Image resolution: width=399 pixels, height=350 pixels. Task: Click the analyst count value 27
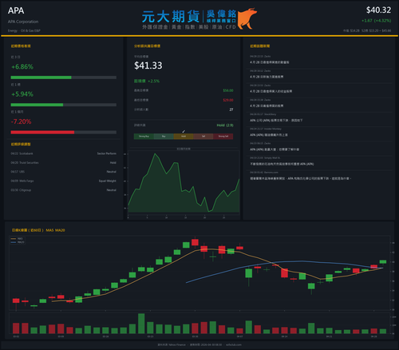pyautogui.click(x=231, y=109)
